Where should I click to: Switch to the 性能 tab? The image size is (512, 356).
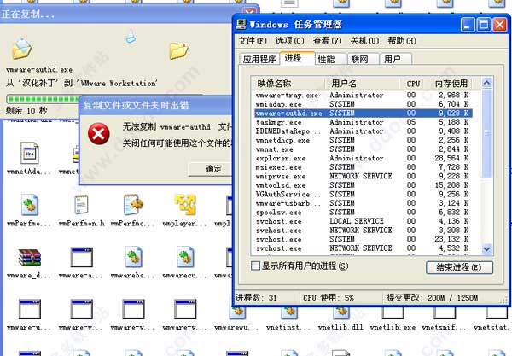(x=329, y=59)
